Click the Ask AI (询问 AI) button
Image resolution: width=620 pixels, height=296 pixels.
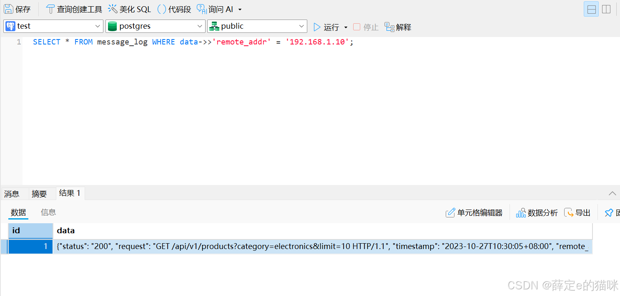click(215, 9)
